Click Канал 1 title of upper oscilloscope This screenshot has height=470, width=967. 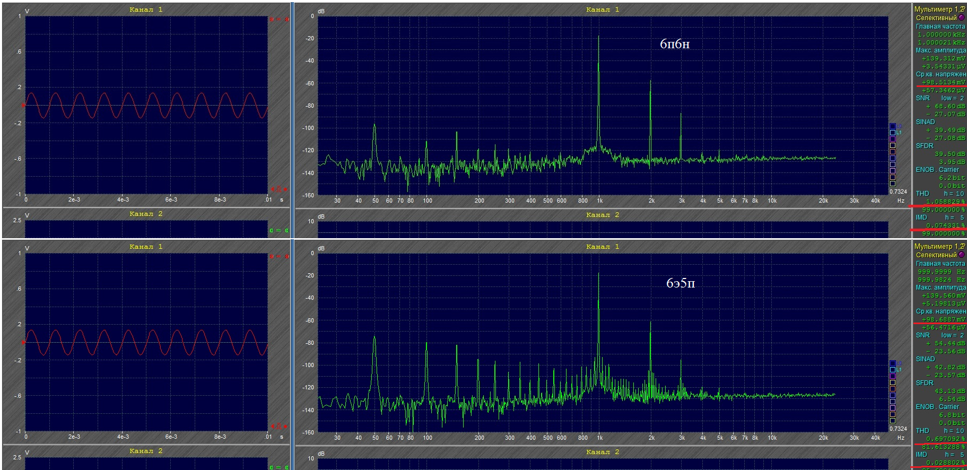point(146,10)
